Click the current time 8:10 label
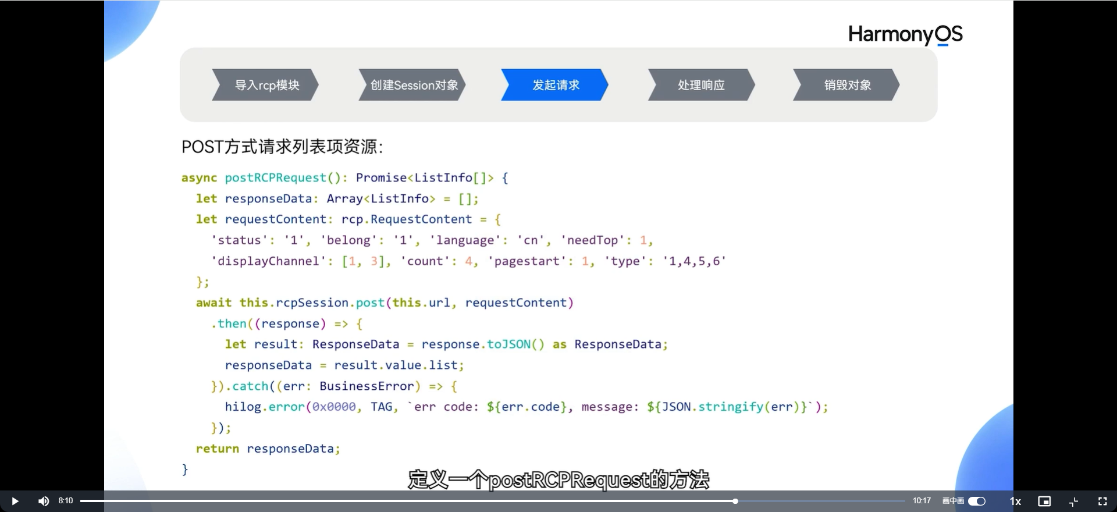Image resolution: width=1117 pixels, height=512 pixels. click(x=66, y=500)
